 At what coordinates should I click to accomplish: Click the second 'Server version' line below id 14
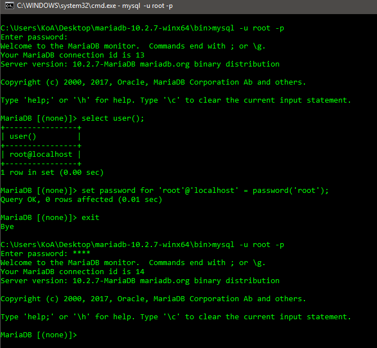pos(140,281)
